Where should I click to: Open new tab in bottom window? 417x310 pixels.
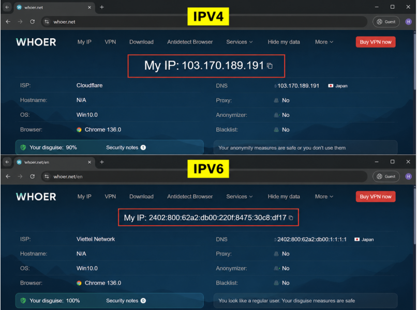(x=101, y=162)
